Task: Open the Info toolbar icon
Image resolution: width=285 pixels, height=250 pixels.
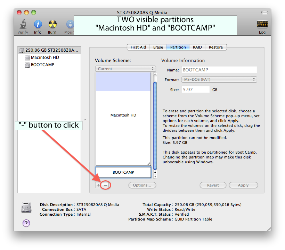Action: point(38,24)
